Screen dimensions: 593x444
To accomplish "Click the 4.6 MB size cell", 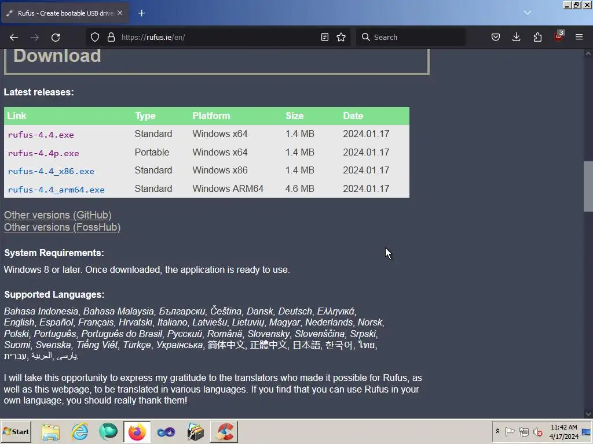I will click(x=299, y=189).
